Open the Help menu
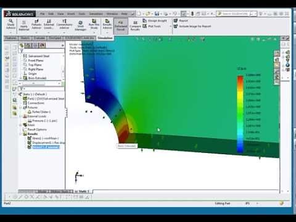 (124, 14)
